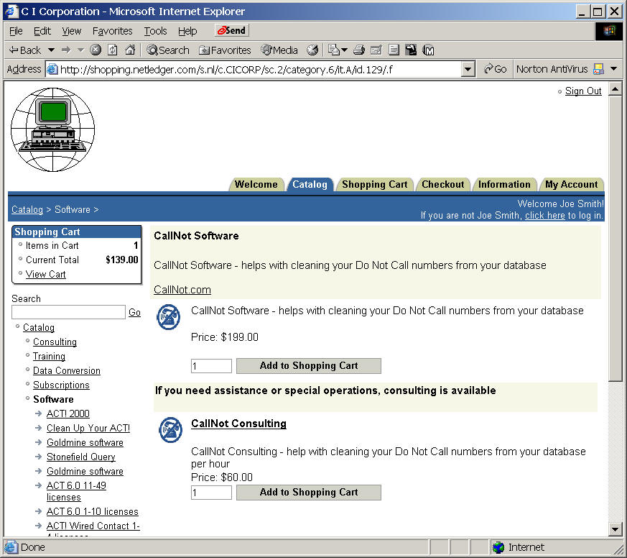627x558 pixels.
Task: Go Forward with the toolbar arrow
Action: click(x=66, y=50)
